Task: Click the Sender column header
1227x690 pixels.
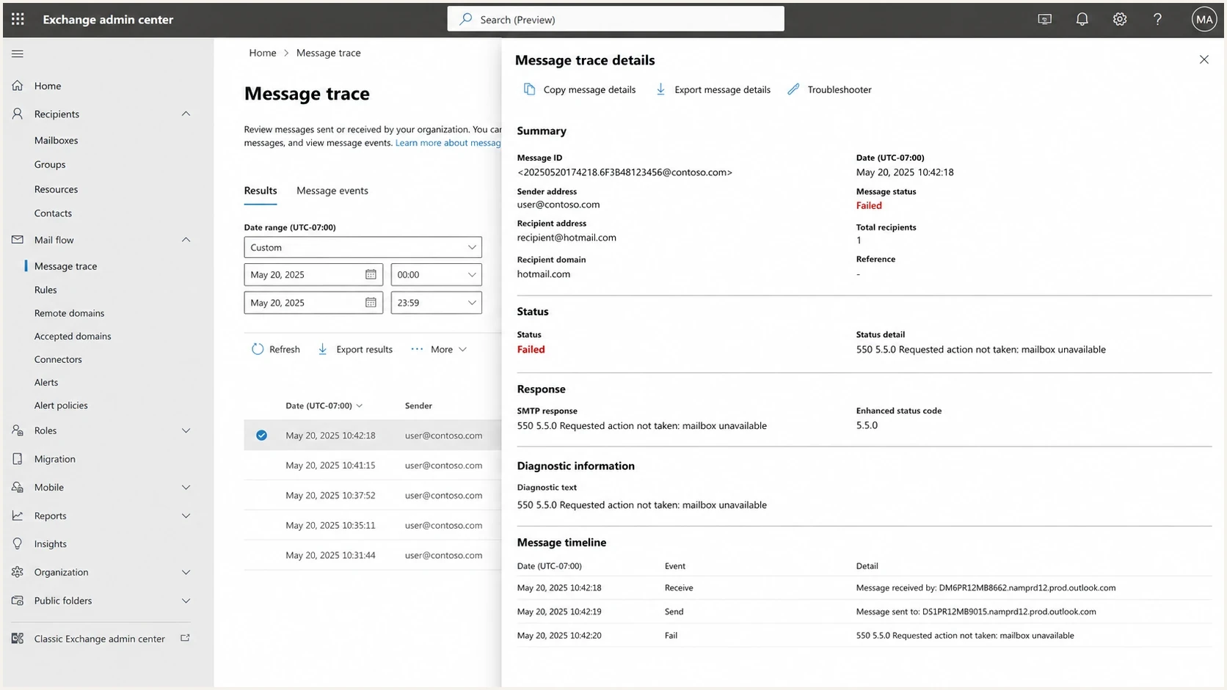Action: coord(418,405)
